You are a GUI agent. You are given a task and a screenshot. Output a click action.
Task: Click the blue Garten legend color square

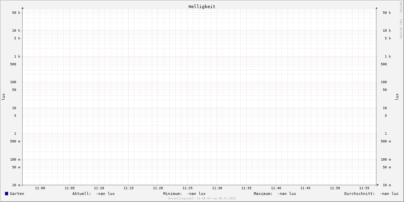pos(6,194)
